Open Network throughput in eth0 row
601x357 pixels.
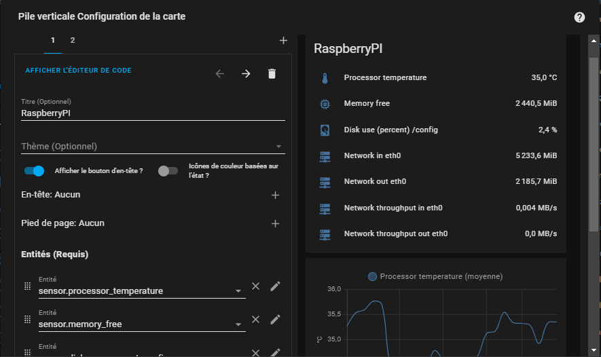[436, 208]
